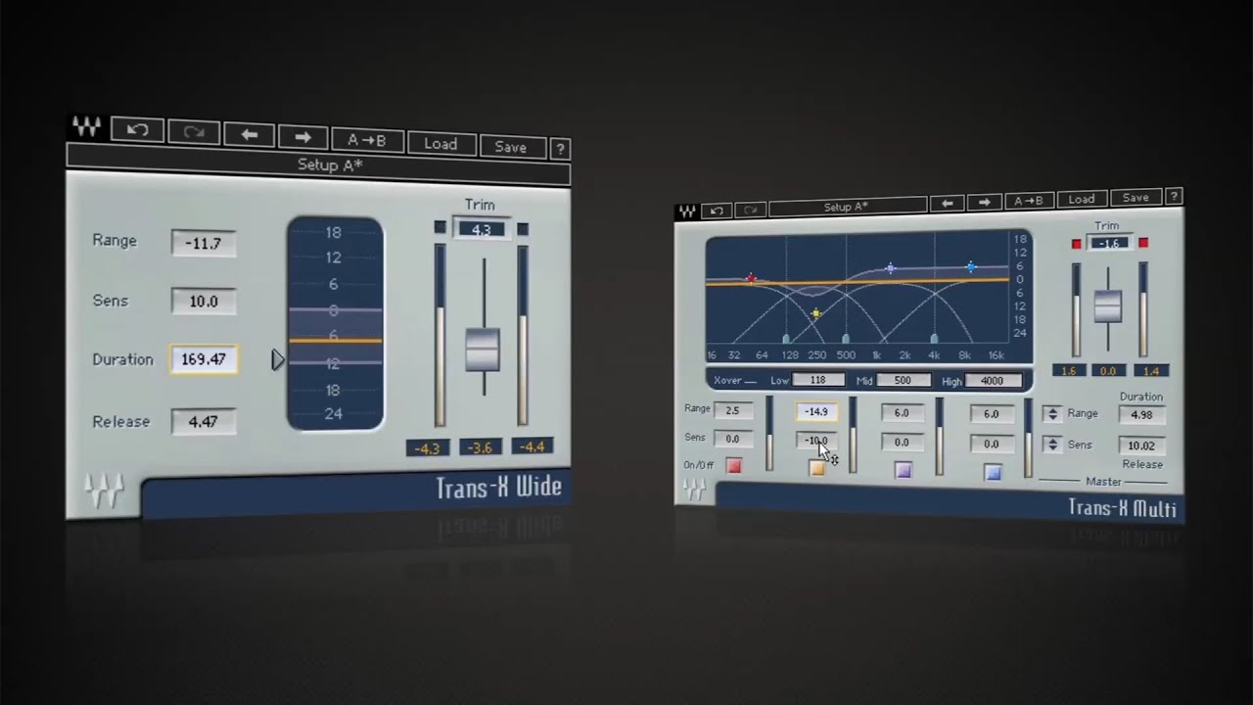Go to next preset in Trans-X Wide
Screen dimensions: 1253x705
point(302,137)
